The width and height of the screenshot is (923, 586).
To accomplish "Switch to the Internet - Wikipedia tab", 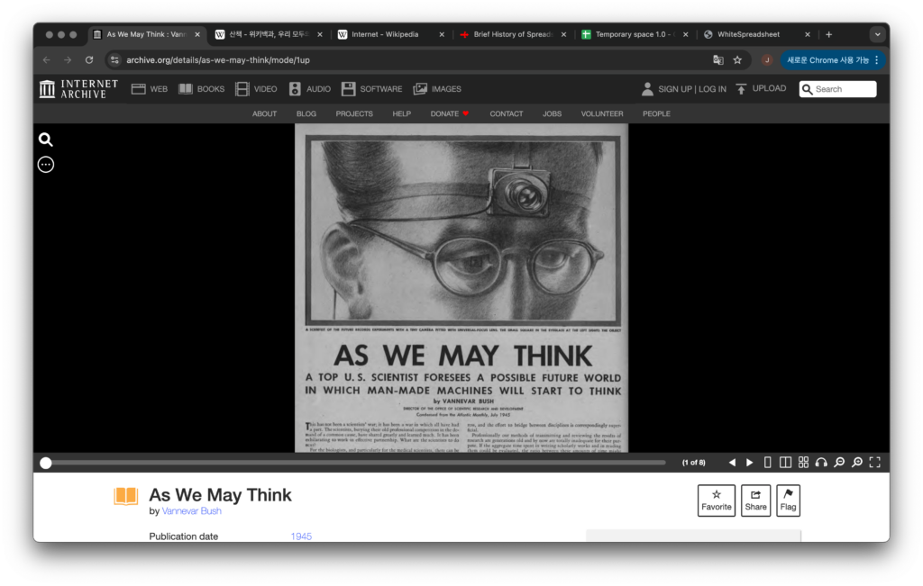I will tap(378, 34).
